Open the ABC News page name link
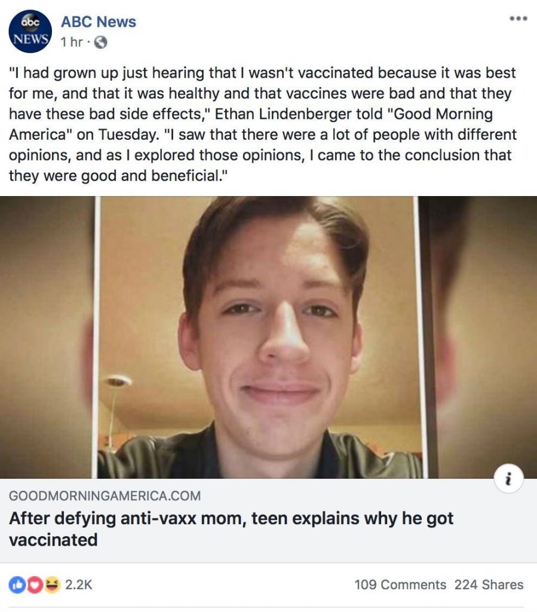This screenshot has width=537, height=612. [99, 22]
